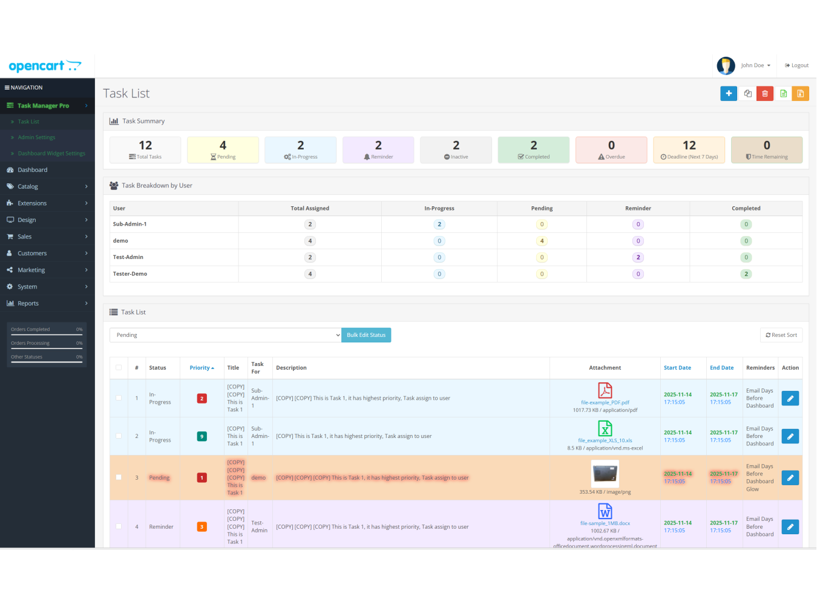Viewport: 817px width, 605px height.
Task: Click the Bulk Edit Status button
Action: coord(366,335)
